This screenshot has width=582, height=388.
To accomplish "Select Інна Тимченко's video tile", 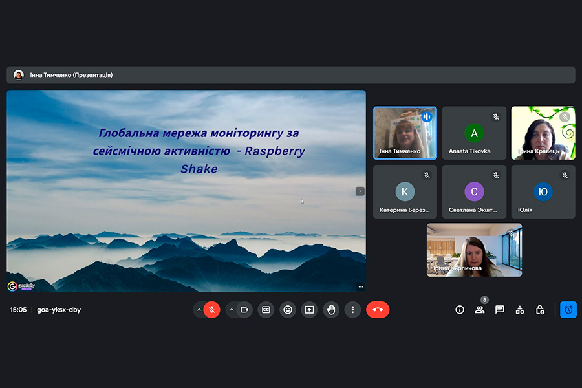I will (405, 133).
